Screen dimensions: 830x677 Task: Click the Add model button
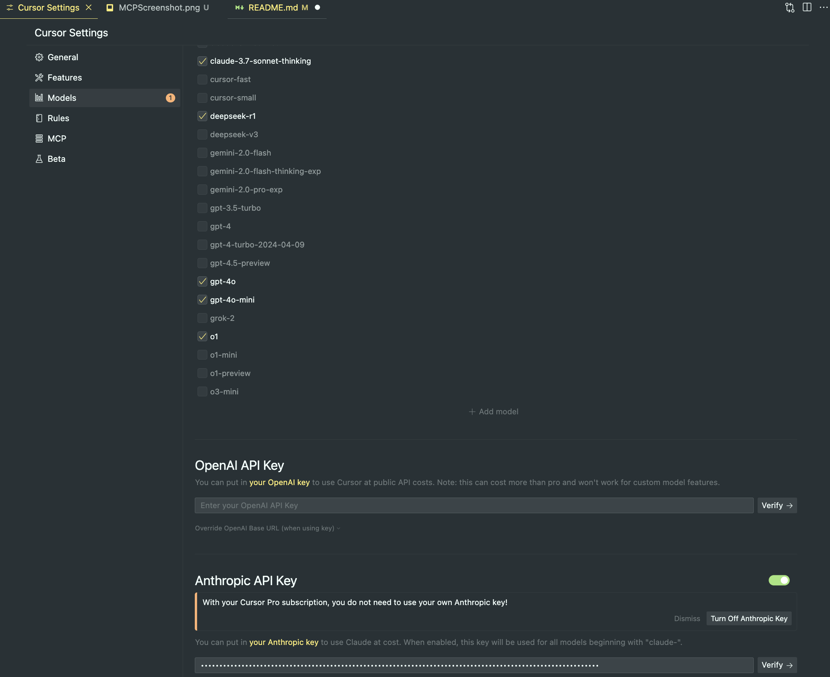click(x=494, y=412)
